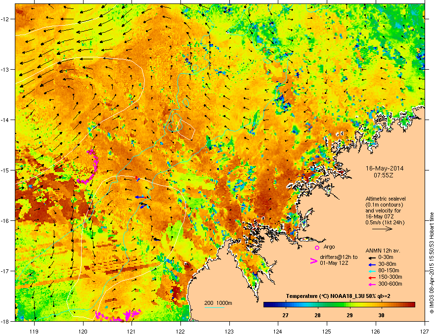Click the cyan 200 1000m depth contour line sample
Image resolution: width=435 pixels, height=336 pixels.
coord(215,308)
